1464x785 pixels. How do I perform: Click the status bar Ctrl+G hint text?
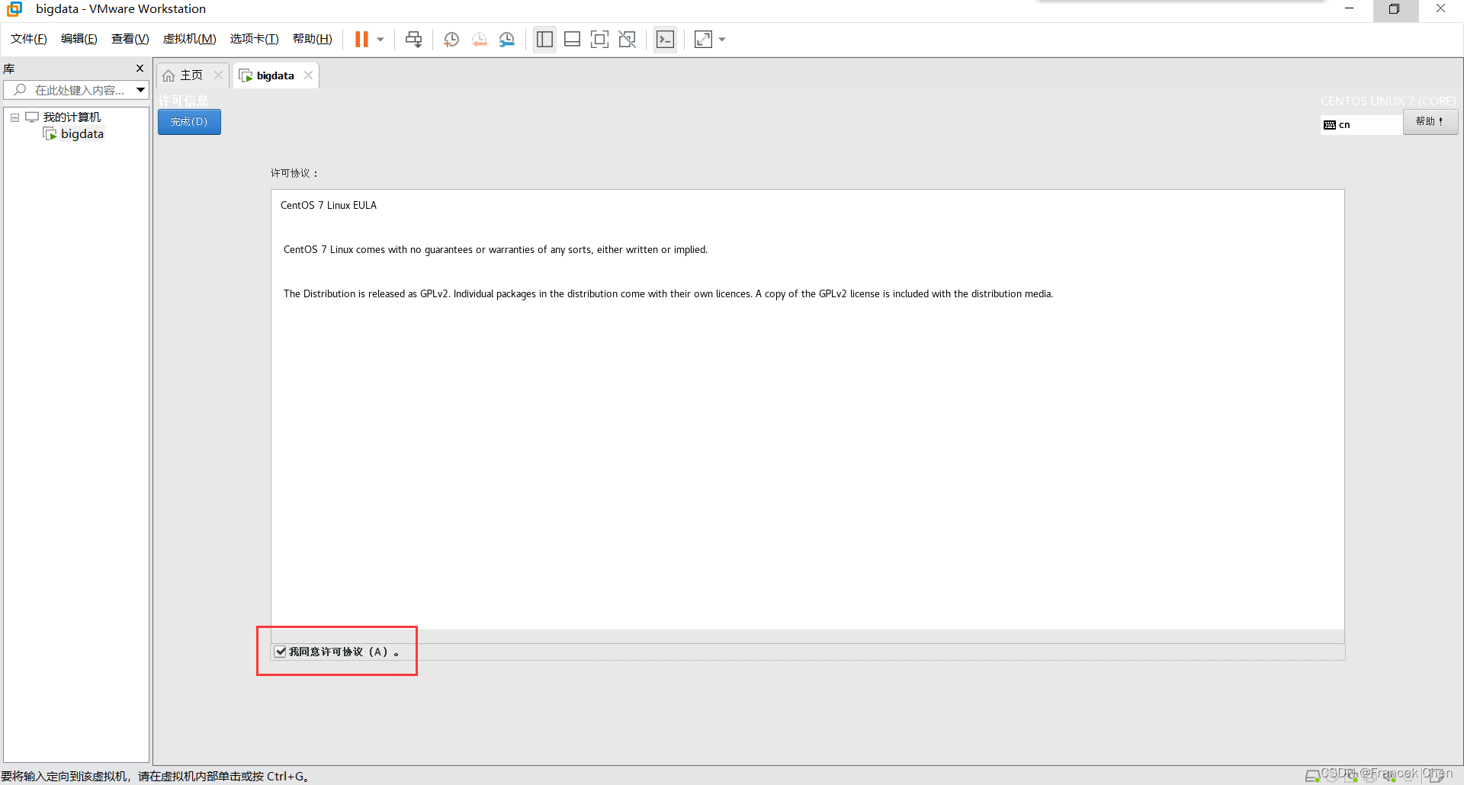[x=155, y=776]
